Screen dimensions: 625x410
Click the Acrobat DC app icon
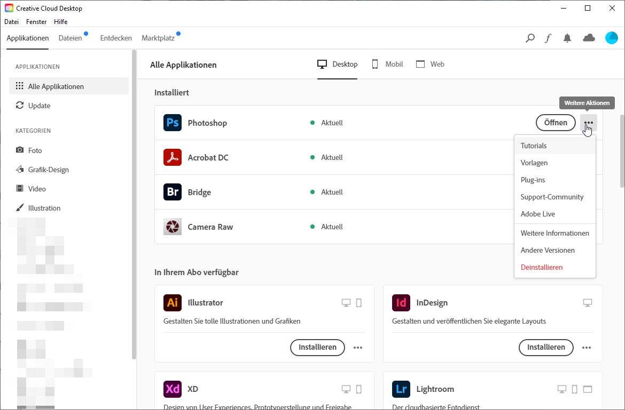[173, 157]
